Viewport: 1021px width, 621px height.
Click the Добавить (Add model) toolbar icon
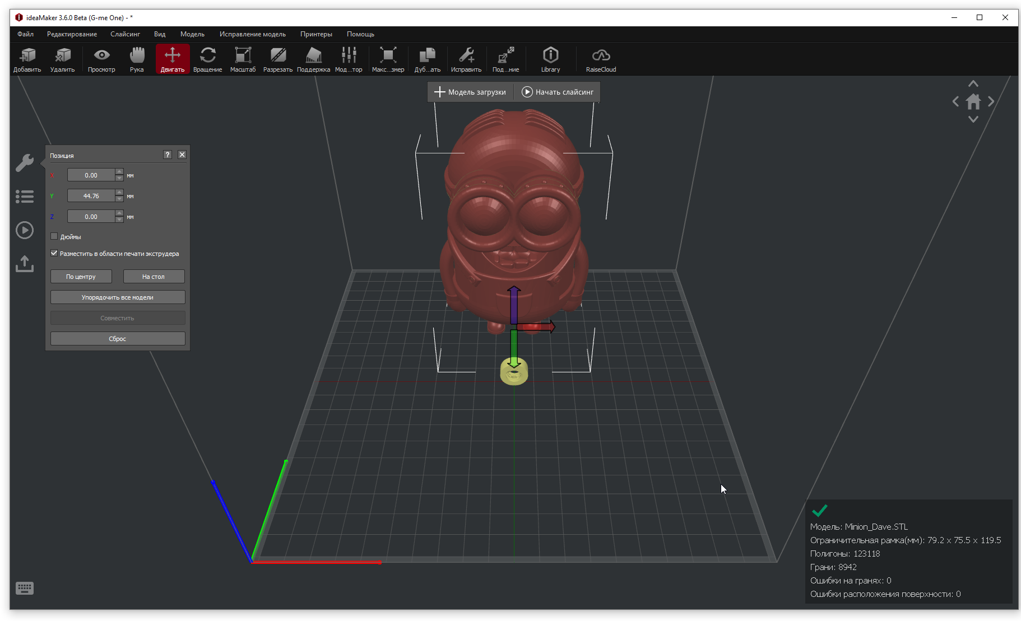coord(27,59)
